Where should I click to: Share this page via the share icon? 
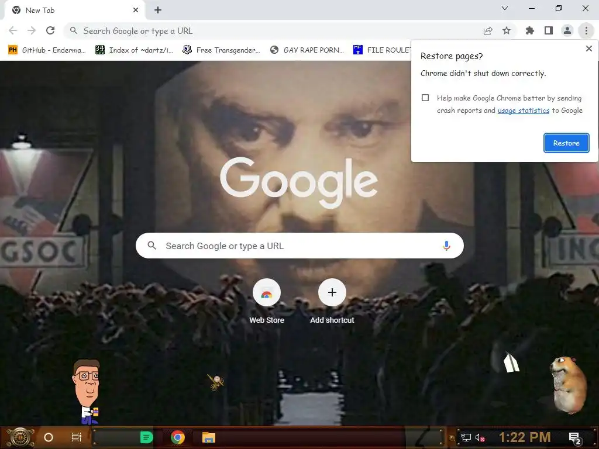pos(488,30)
